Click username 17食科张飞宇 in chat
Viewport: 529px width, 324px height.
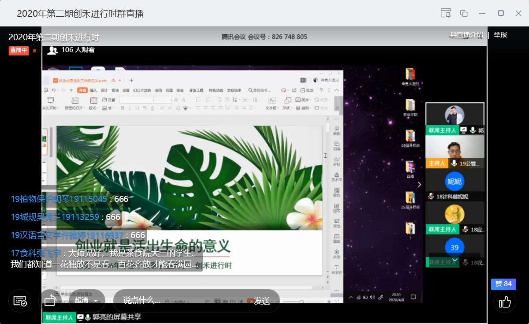point(36,253)
